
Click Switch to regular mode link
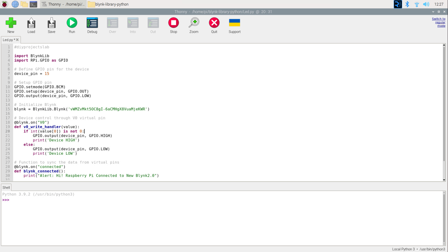pyautogui.click(x=439, y=22)
